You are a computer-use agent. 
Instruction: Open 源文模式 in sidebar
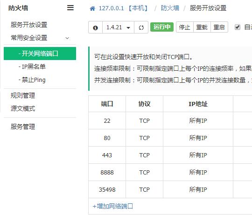coord(23,108)
